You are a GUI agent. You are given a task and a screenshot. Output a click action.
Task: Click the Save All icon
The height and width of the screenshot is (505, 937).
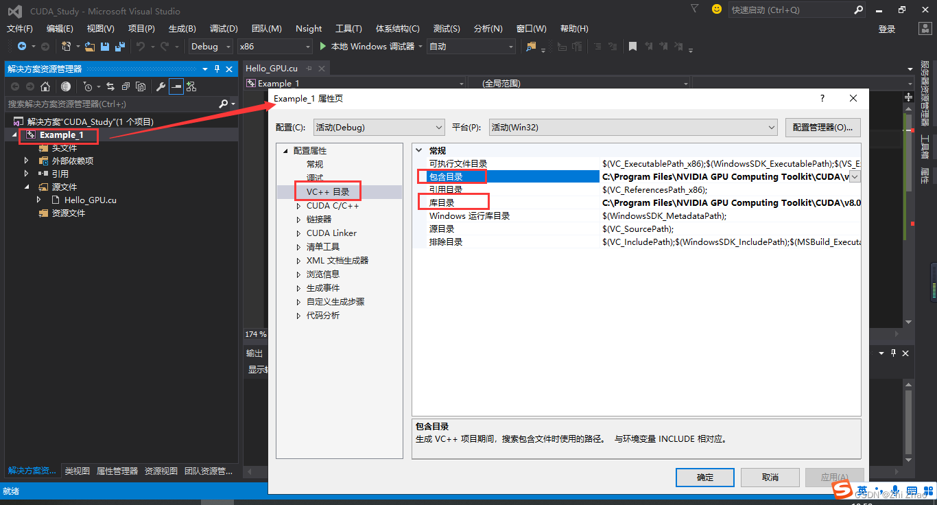(x=120, y=46)
